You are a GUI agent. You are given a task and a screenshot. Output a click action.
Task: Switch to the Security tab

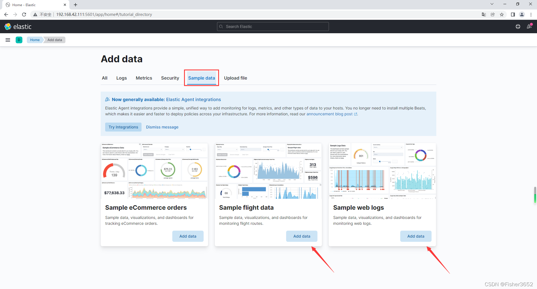pos(170,78)
